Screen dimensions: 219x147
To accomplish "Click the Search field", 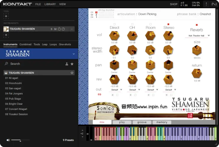I will [x=33, y=64].
